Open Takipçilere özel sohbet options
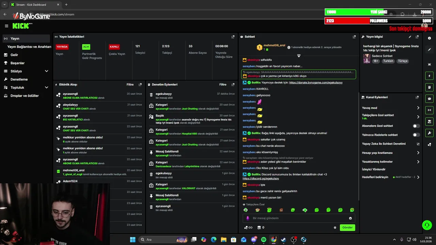This screenshot has width=436, height=245. [x=391, y=117]
